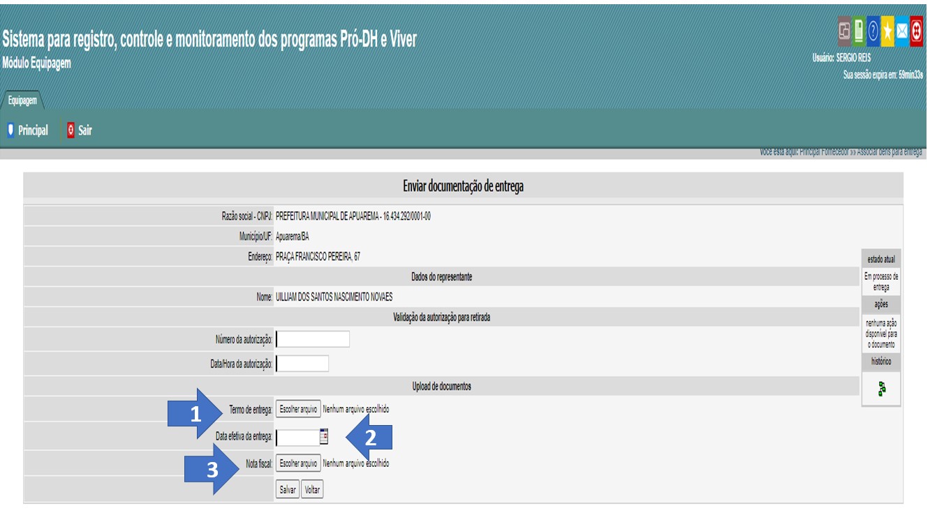Click the Dados do representante section header
The image size is (930, 513).
pos(441,277)
